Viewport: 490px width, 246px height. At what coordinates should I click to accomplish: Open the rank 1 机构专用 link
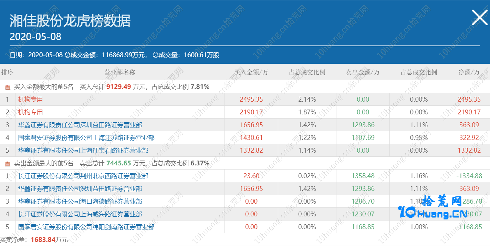click(30, 100)
